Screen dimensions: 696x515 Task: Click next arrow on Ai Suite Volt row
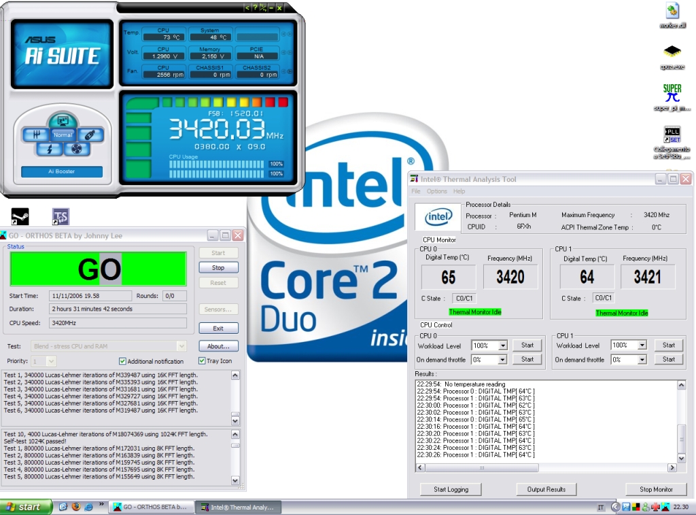[290, 53]
